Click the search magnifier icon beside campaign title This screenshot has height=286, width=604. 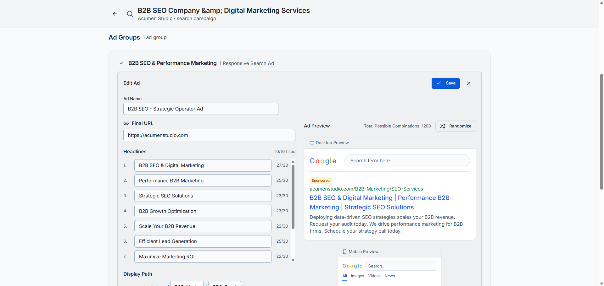(130, 14)
